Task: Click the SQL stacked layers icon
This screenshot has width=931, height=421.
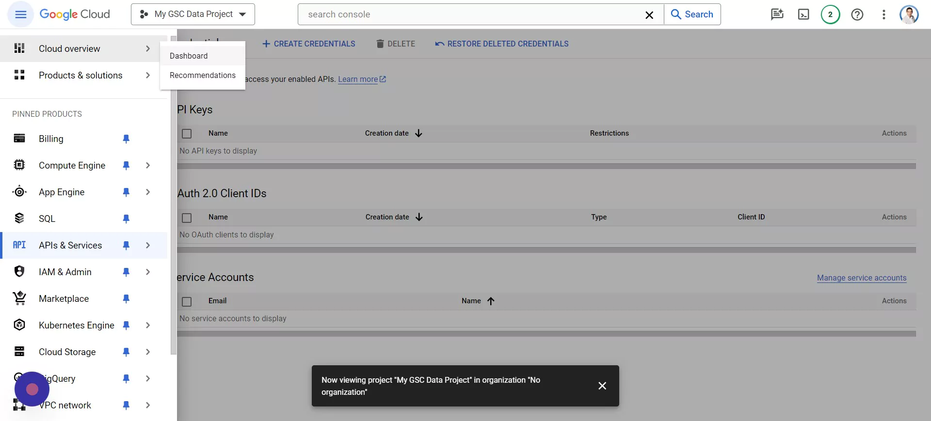Action: point(19,218)
